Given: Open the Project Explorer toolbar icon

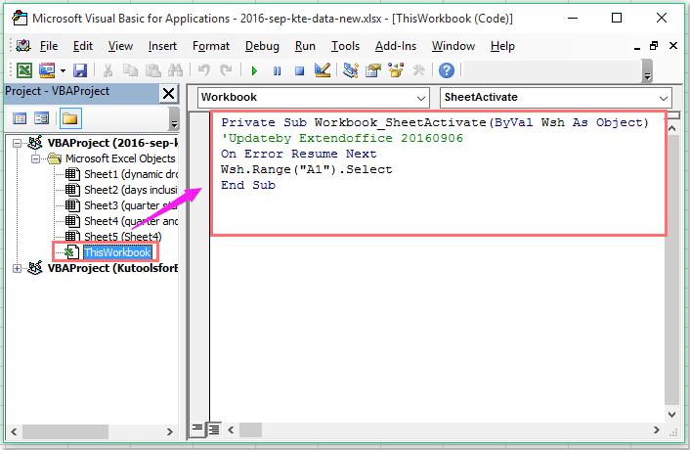Looking at the screenshot, I should pos(350,70).
